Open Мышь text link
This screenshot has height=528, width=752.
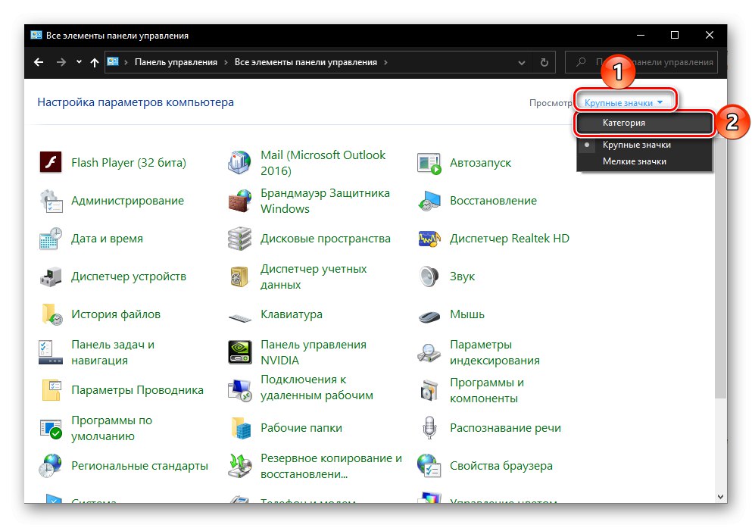[x=467, y=314]
